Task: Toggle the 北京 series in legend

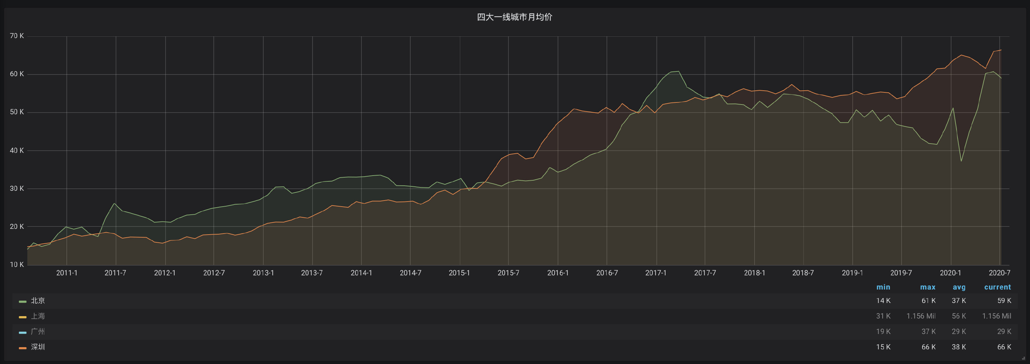Action: 38,301
